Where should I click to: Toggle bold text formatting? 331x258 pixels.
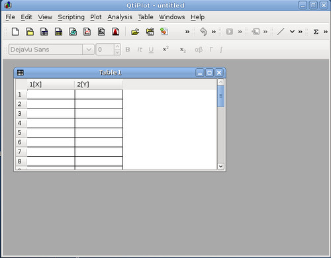[128, 50]
